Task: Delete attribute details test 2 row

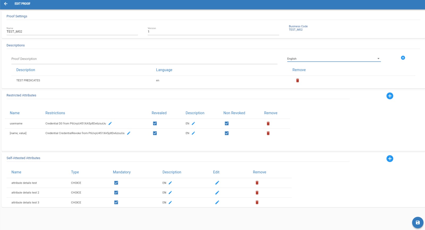Action: [257, 192]
